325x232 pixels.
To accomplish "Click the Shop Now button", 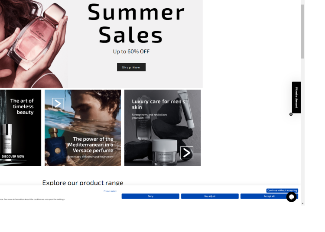I will tap(131, 67).
